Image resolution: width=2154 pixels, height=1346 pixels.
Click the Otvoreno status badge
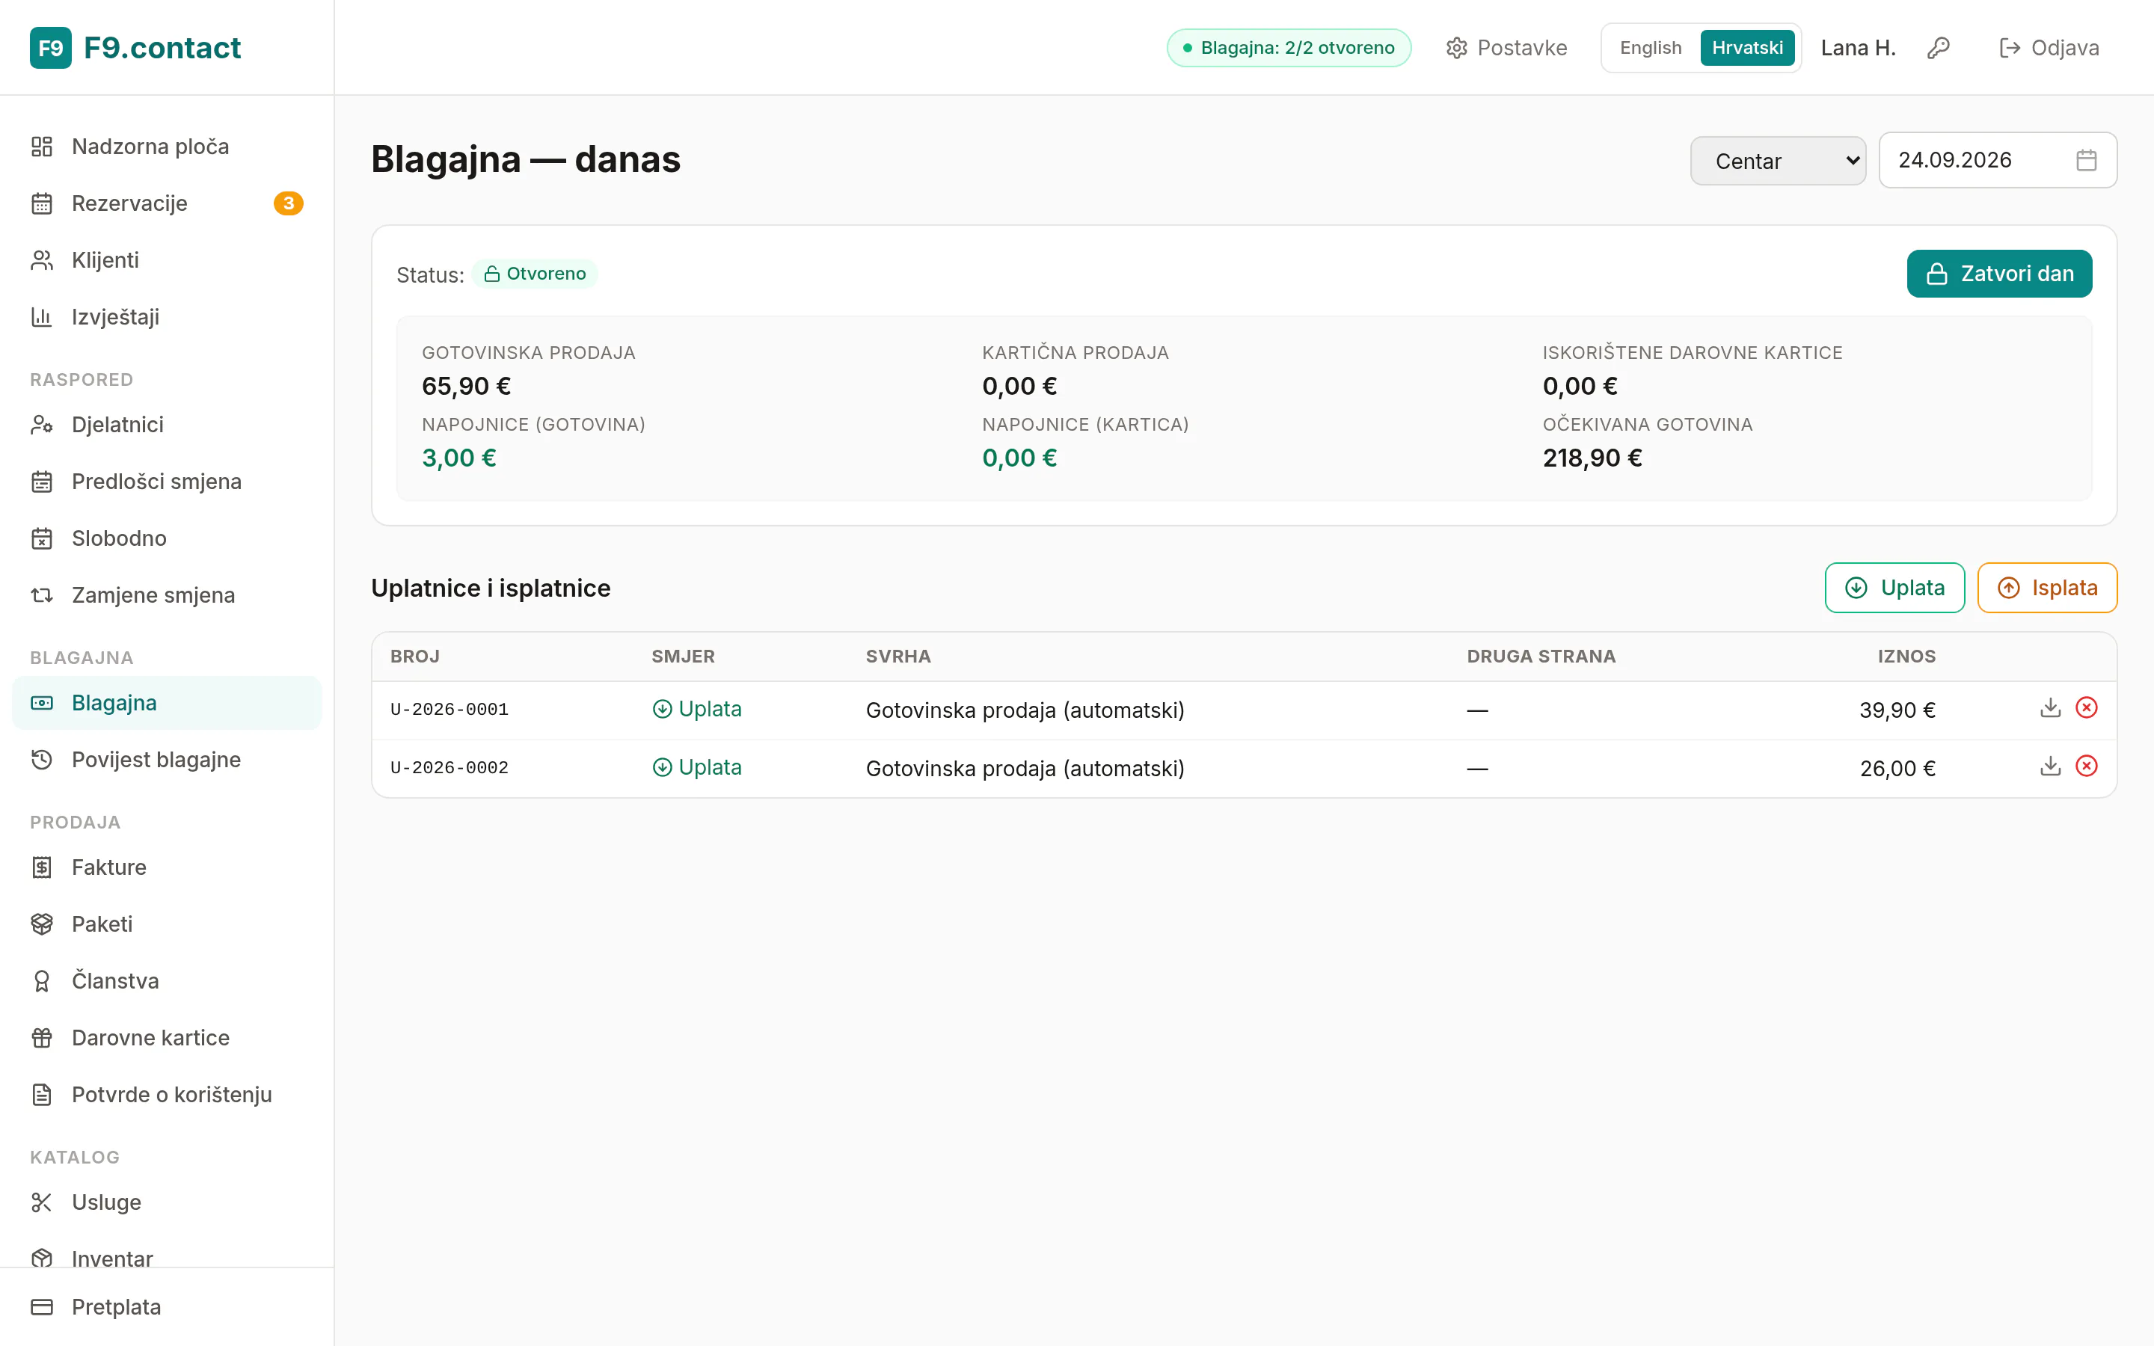pos(535,274)
